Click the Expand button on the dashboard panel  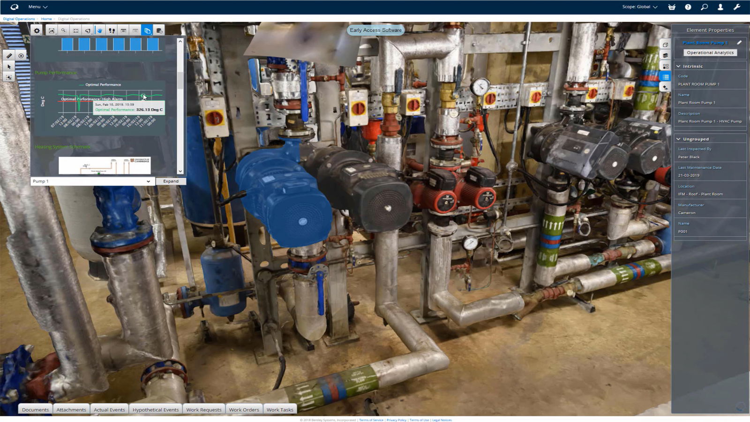click(x=171, y=181)
